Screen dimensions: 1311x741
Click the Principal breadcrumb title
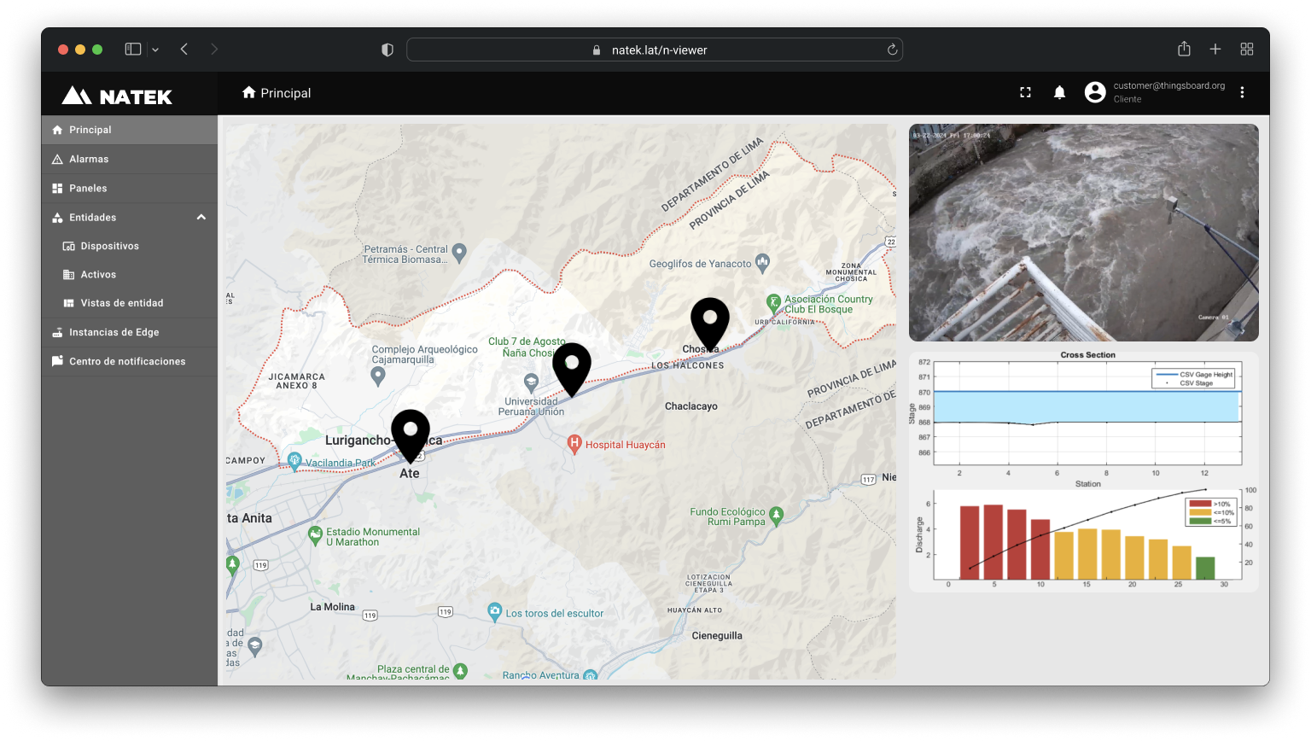coord(286,93)
